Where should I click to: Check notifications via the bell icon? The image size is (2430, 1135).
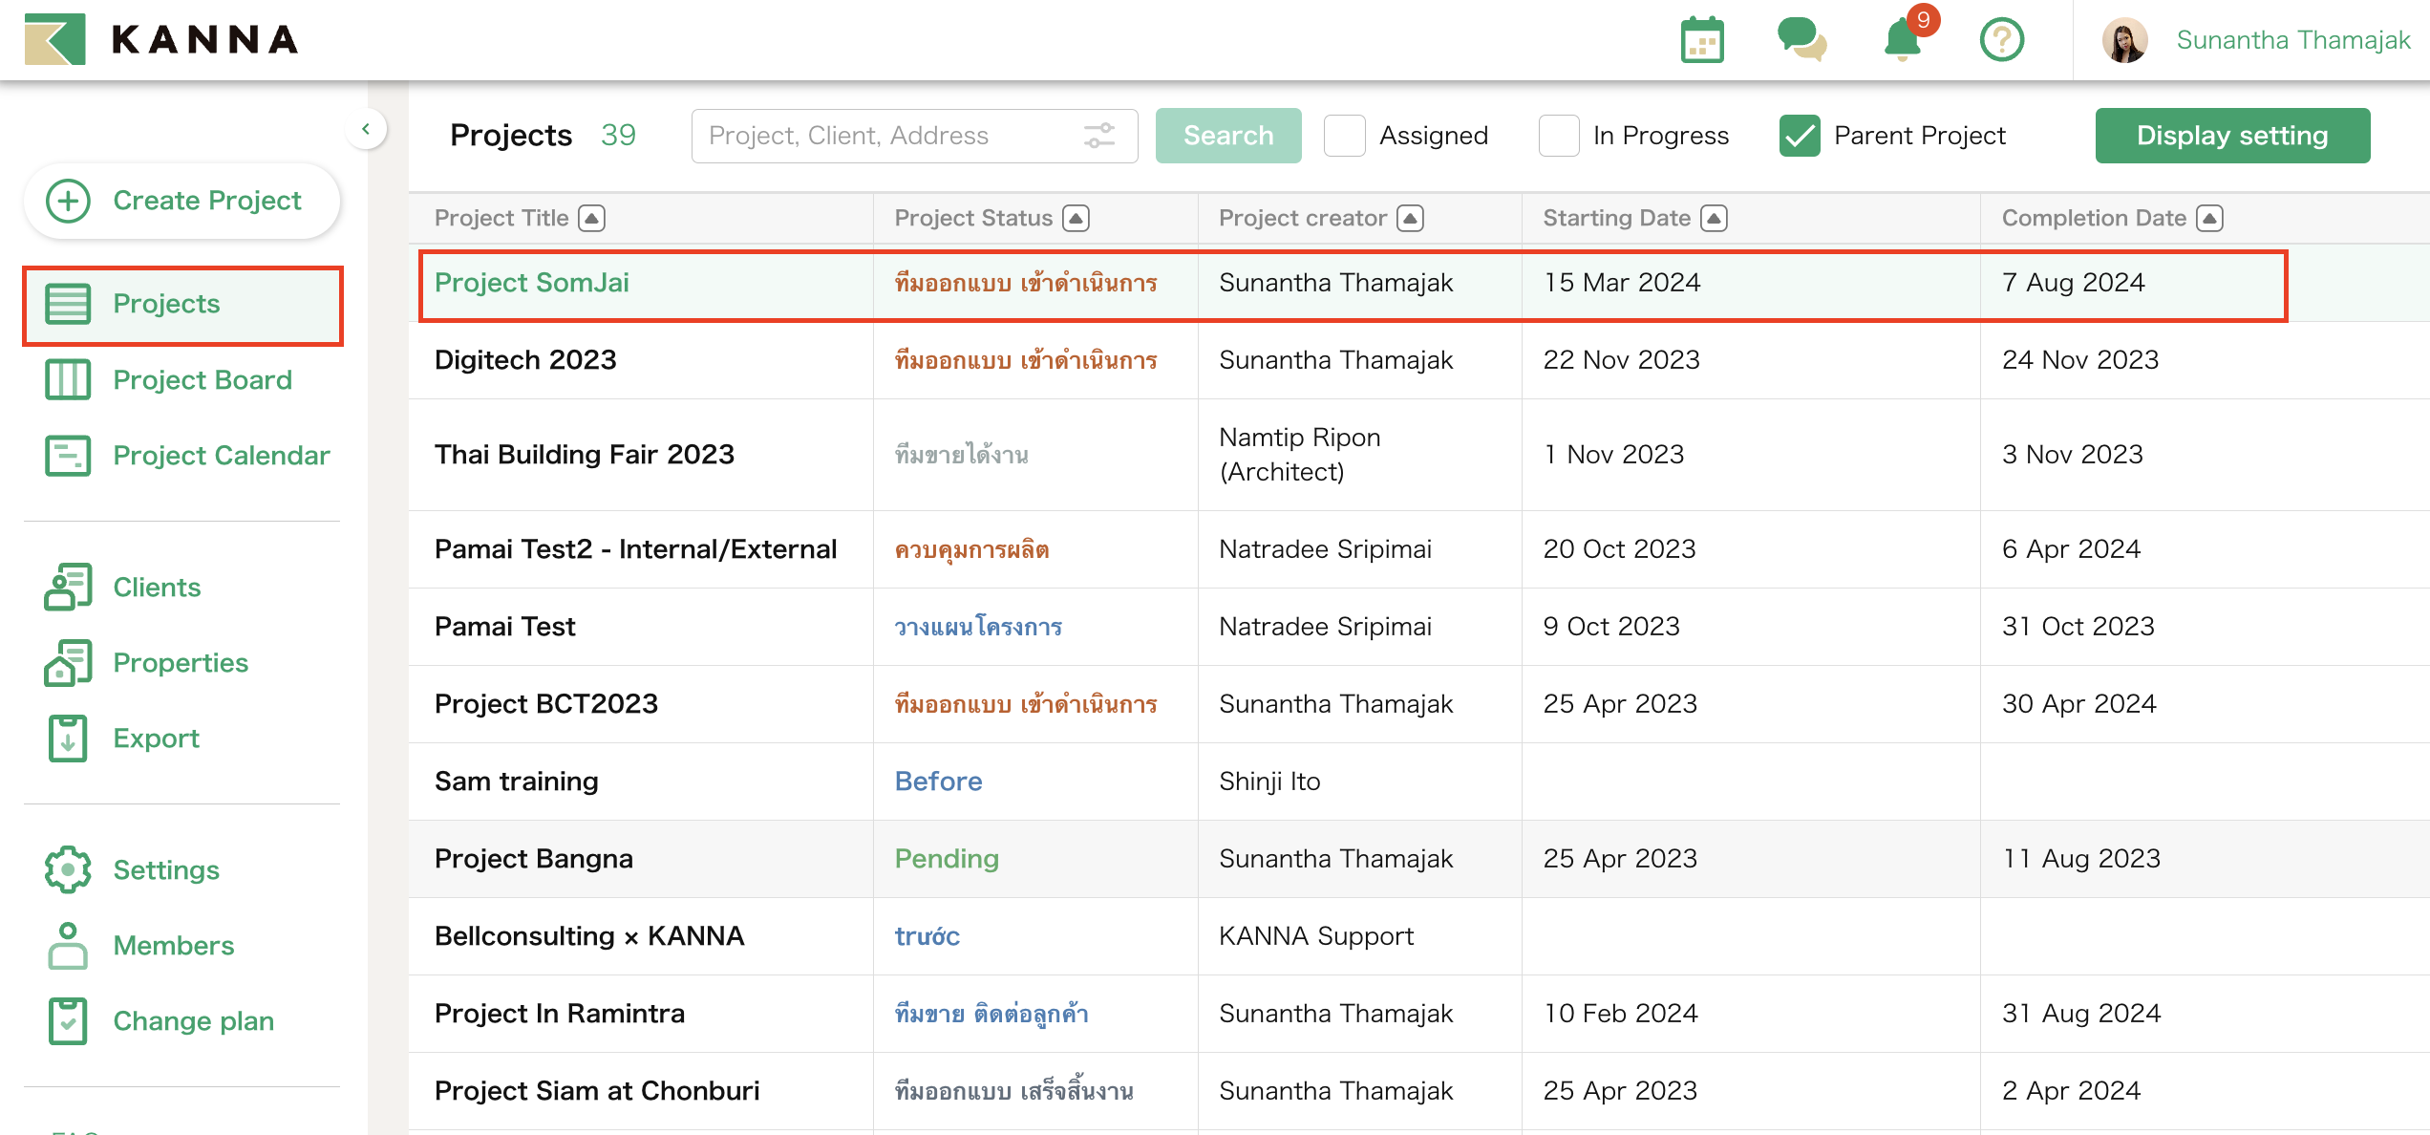click(x=1902, y=40)
